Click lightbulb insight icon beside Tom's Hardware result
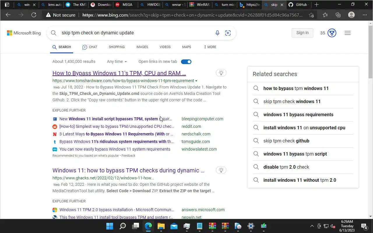This screenshot has width=373, height=233. tap(221, 73)
